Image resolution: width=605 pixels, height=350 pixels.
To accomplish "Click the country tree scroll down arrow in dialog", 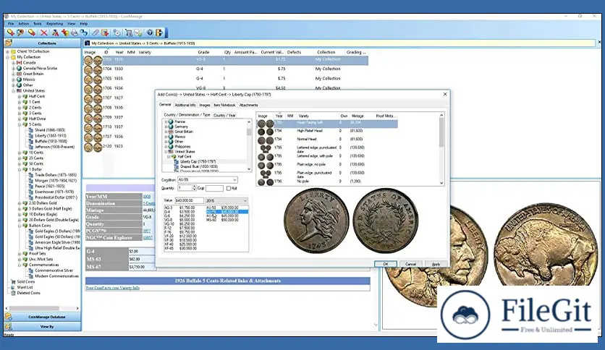I will (249, 168).
